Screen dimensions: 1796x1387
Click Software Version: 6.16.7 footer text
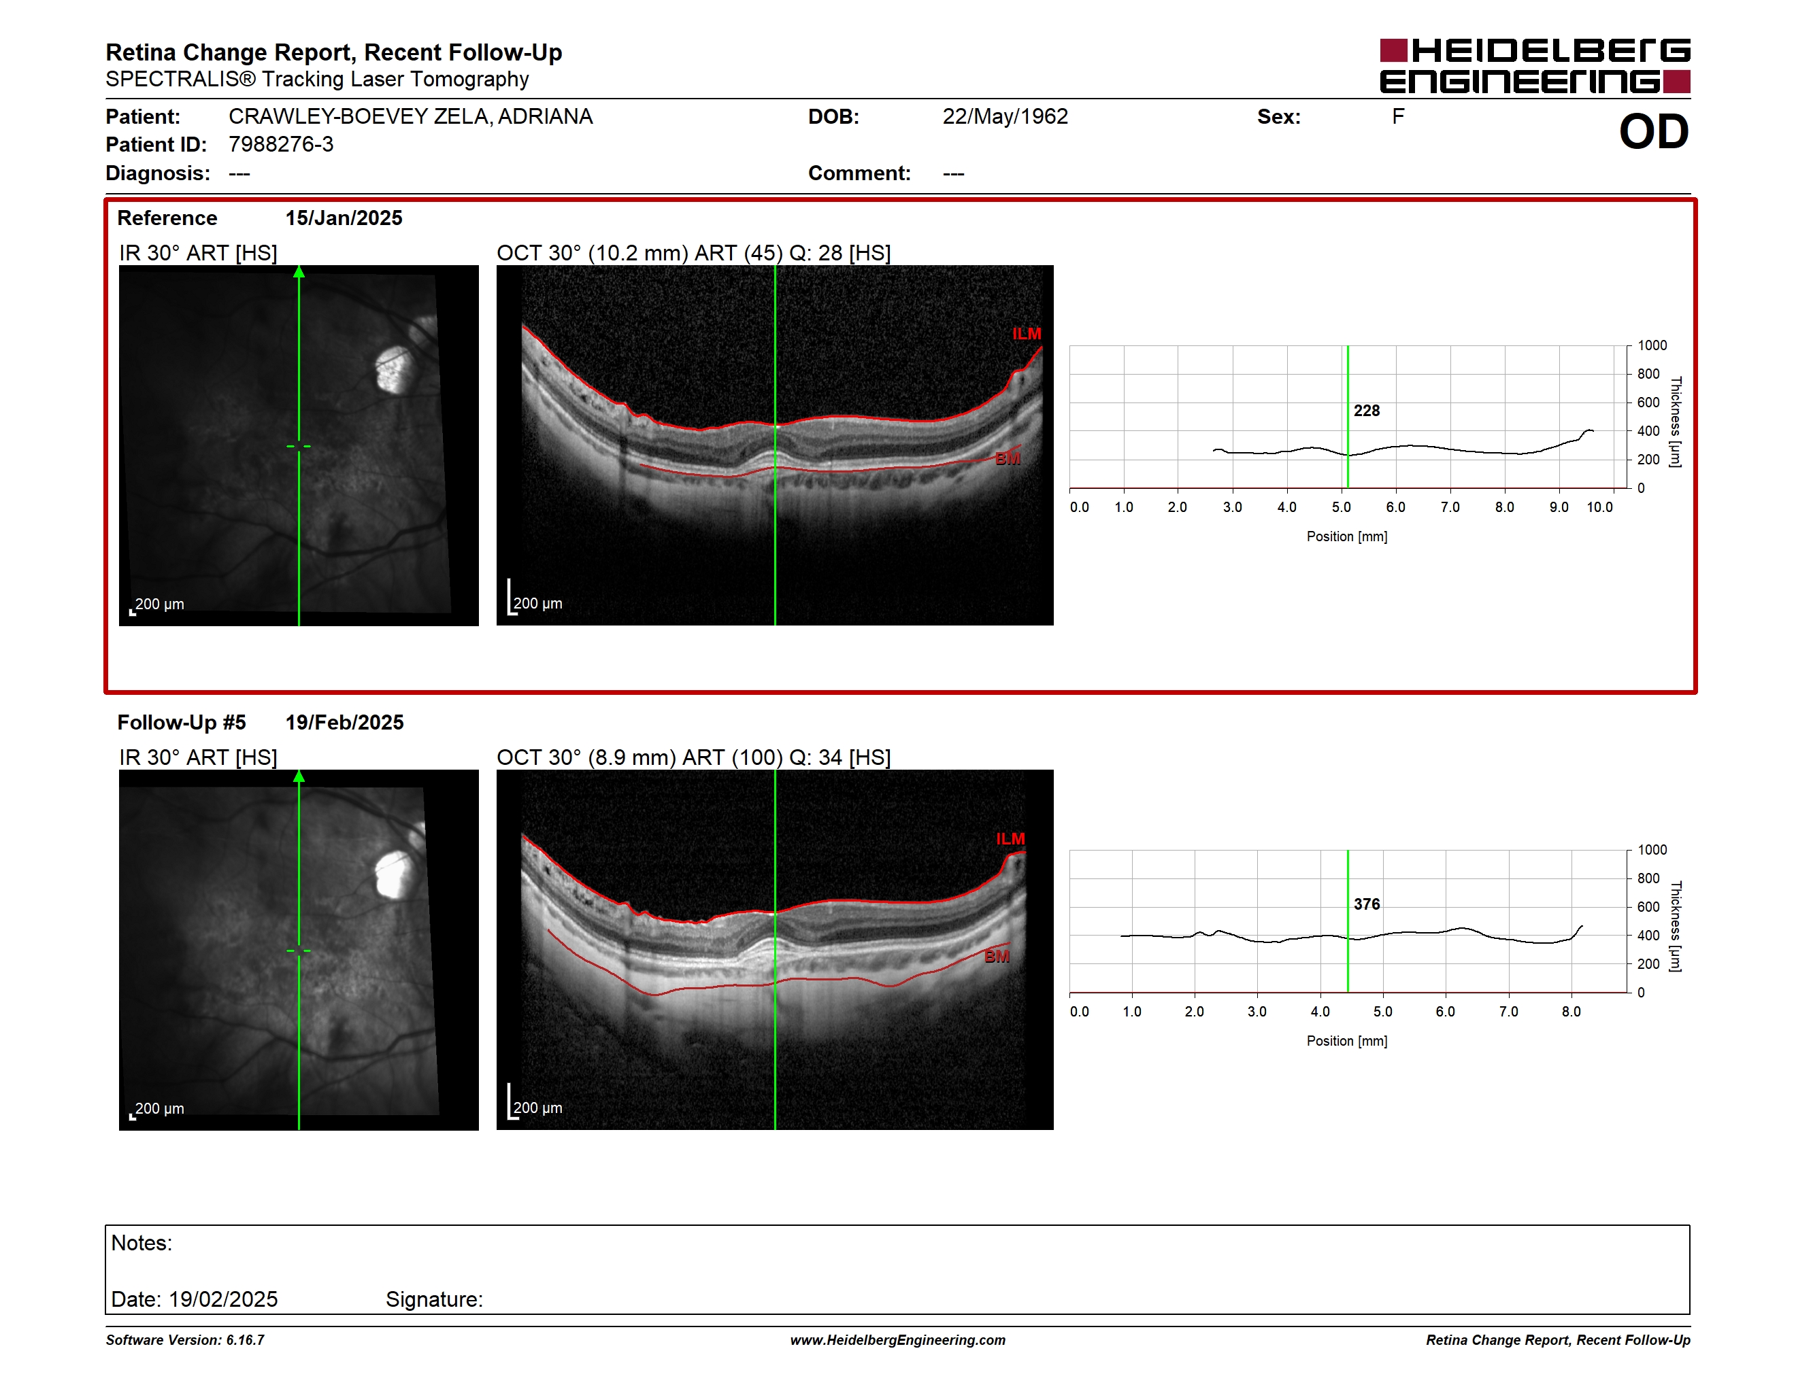point(185,1340)
